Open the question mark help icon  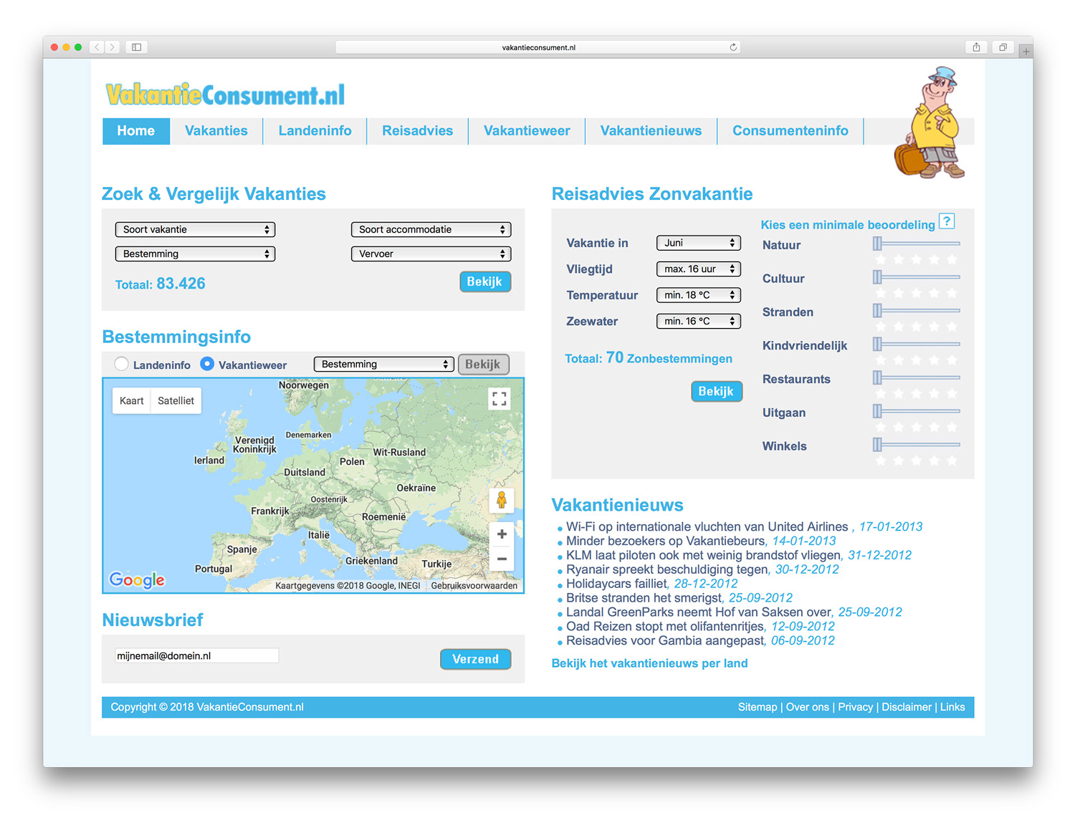coord(947,221)
